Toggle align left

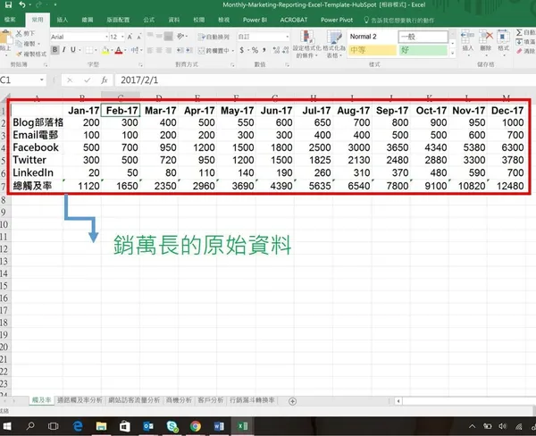(x=150, y=51)
